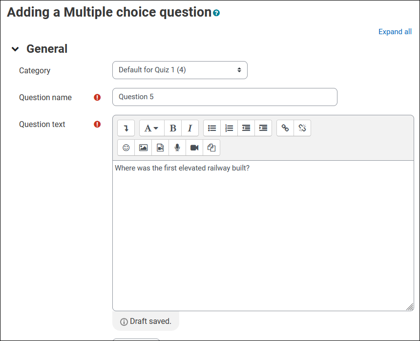This screenshot has width=420, height=341.
Task: Open the manage files button
Action: tap(211, 148)
